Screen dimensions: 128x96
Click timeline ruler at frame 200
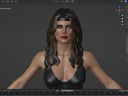coord(111,93)
